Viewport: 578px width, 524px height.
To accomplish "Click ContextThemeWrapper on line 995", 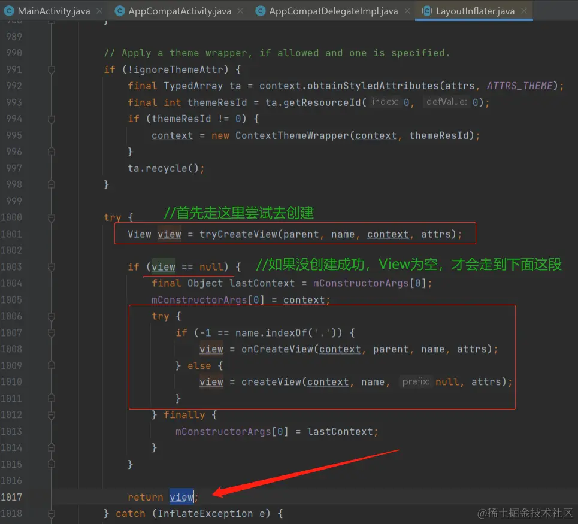I will point(292,135).
